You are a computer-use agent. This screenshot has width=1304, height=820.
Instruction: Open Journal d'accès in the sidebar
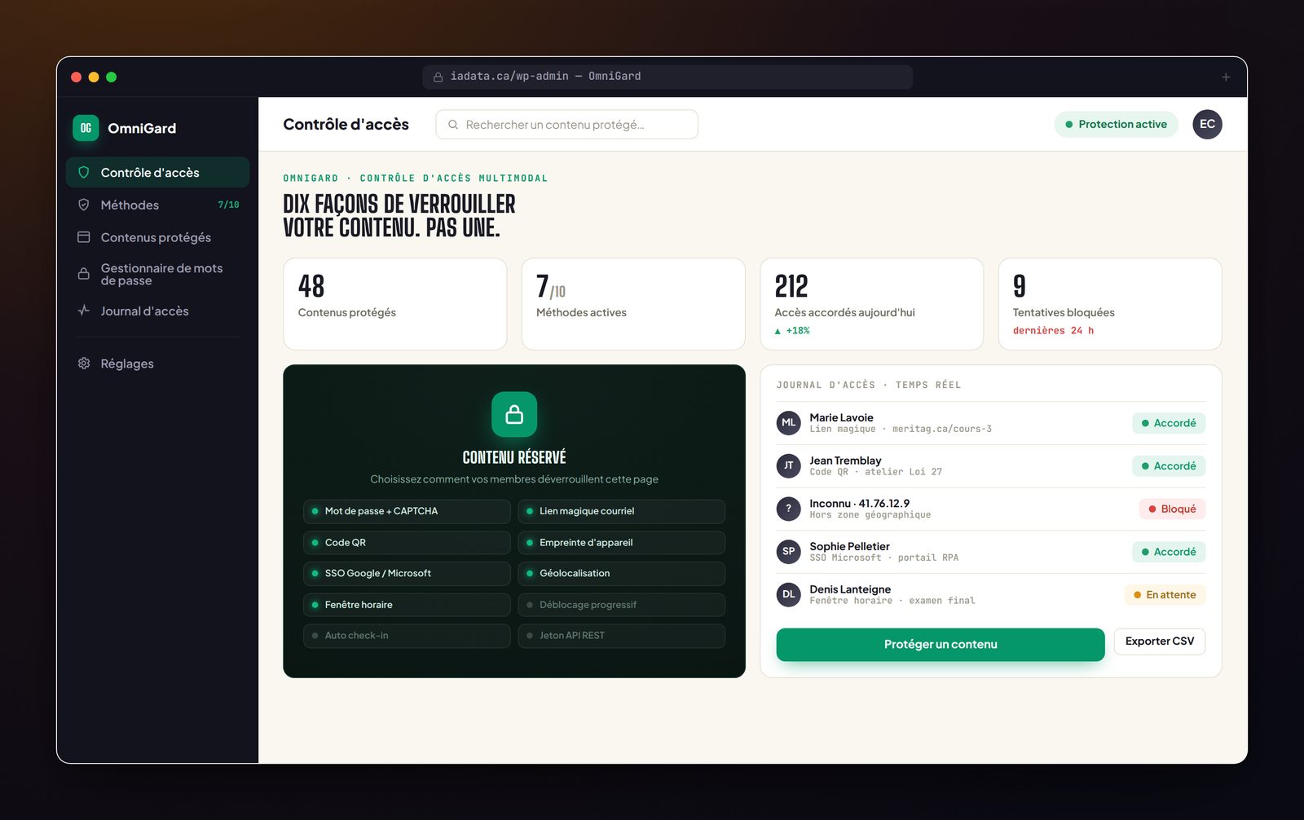click(x=157, y=311)
